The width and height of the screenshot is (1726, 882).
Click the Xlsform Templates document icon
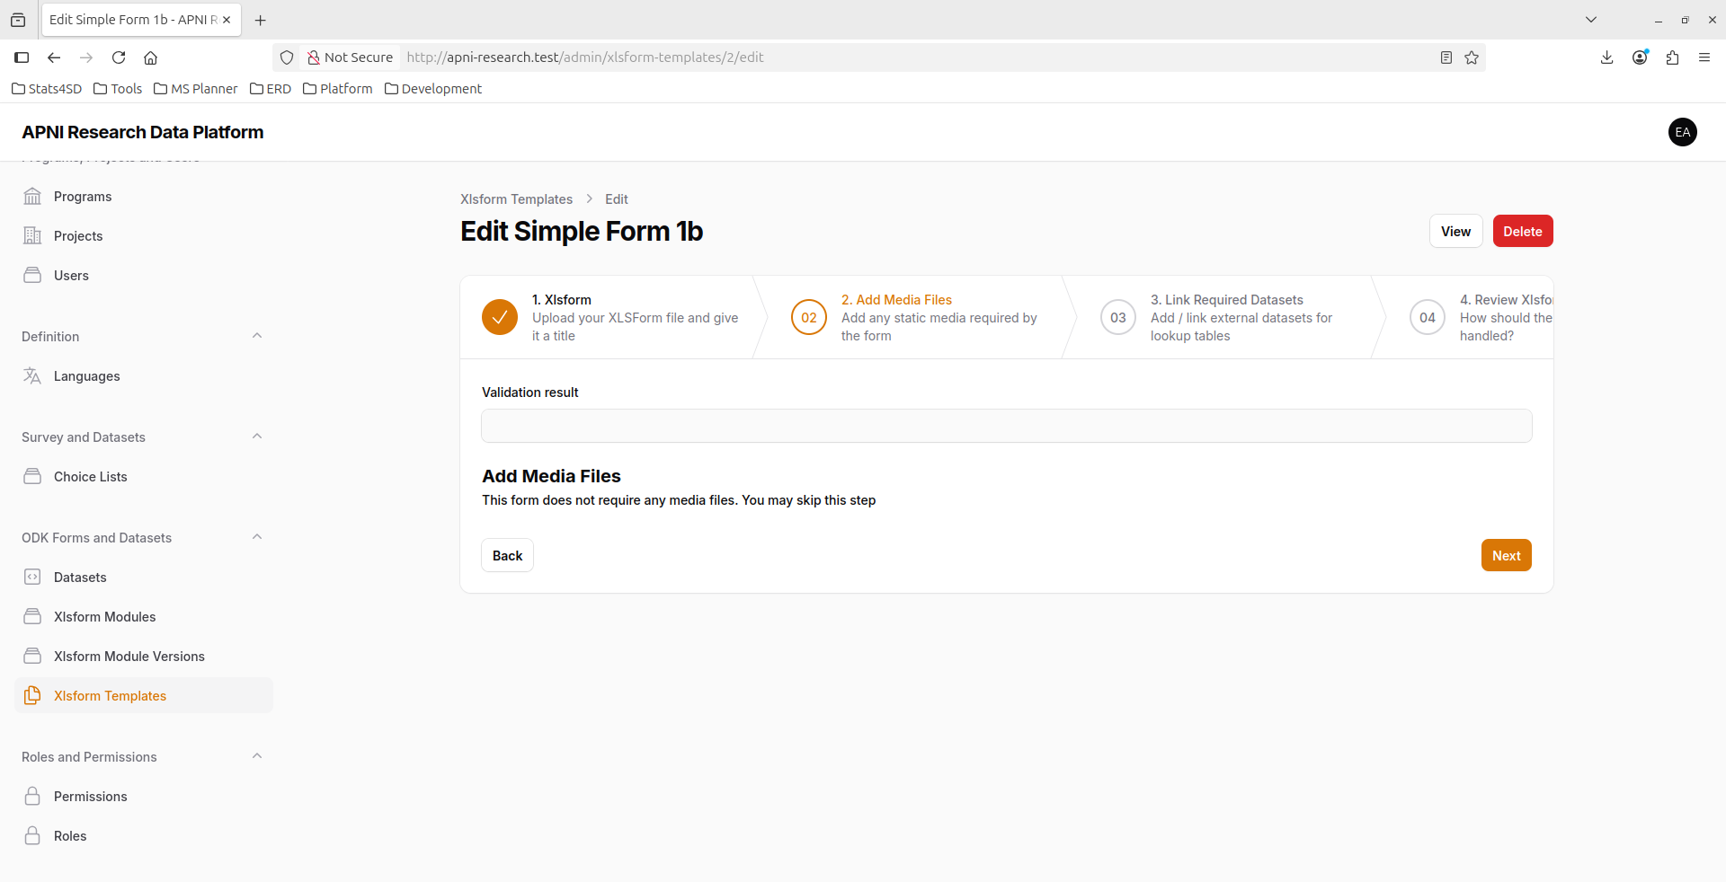[x=32, y=696]
